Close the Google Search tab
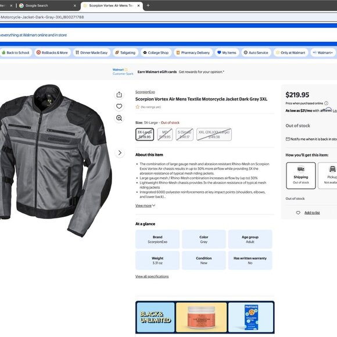The height and width of the screenshot is (337, 337). click(x=75, y=6)
